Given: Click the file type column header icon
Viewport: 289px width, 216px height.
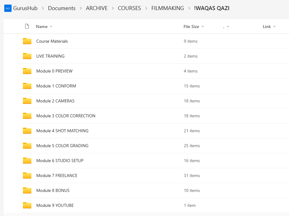Looking at the screenshot, I should pyautogui.click(x=27, y=27).
